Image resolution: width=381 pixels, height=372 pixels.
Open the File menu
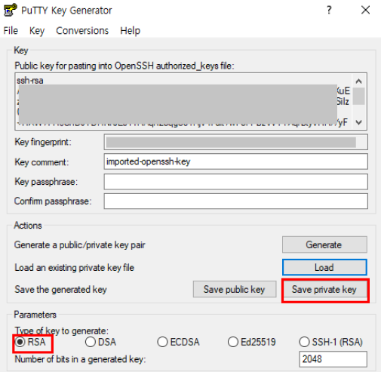(11, 31)
